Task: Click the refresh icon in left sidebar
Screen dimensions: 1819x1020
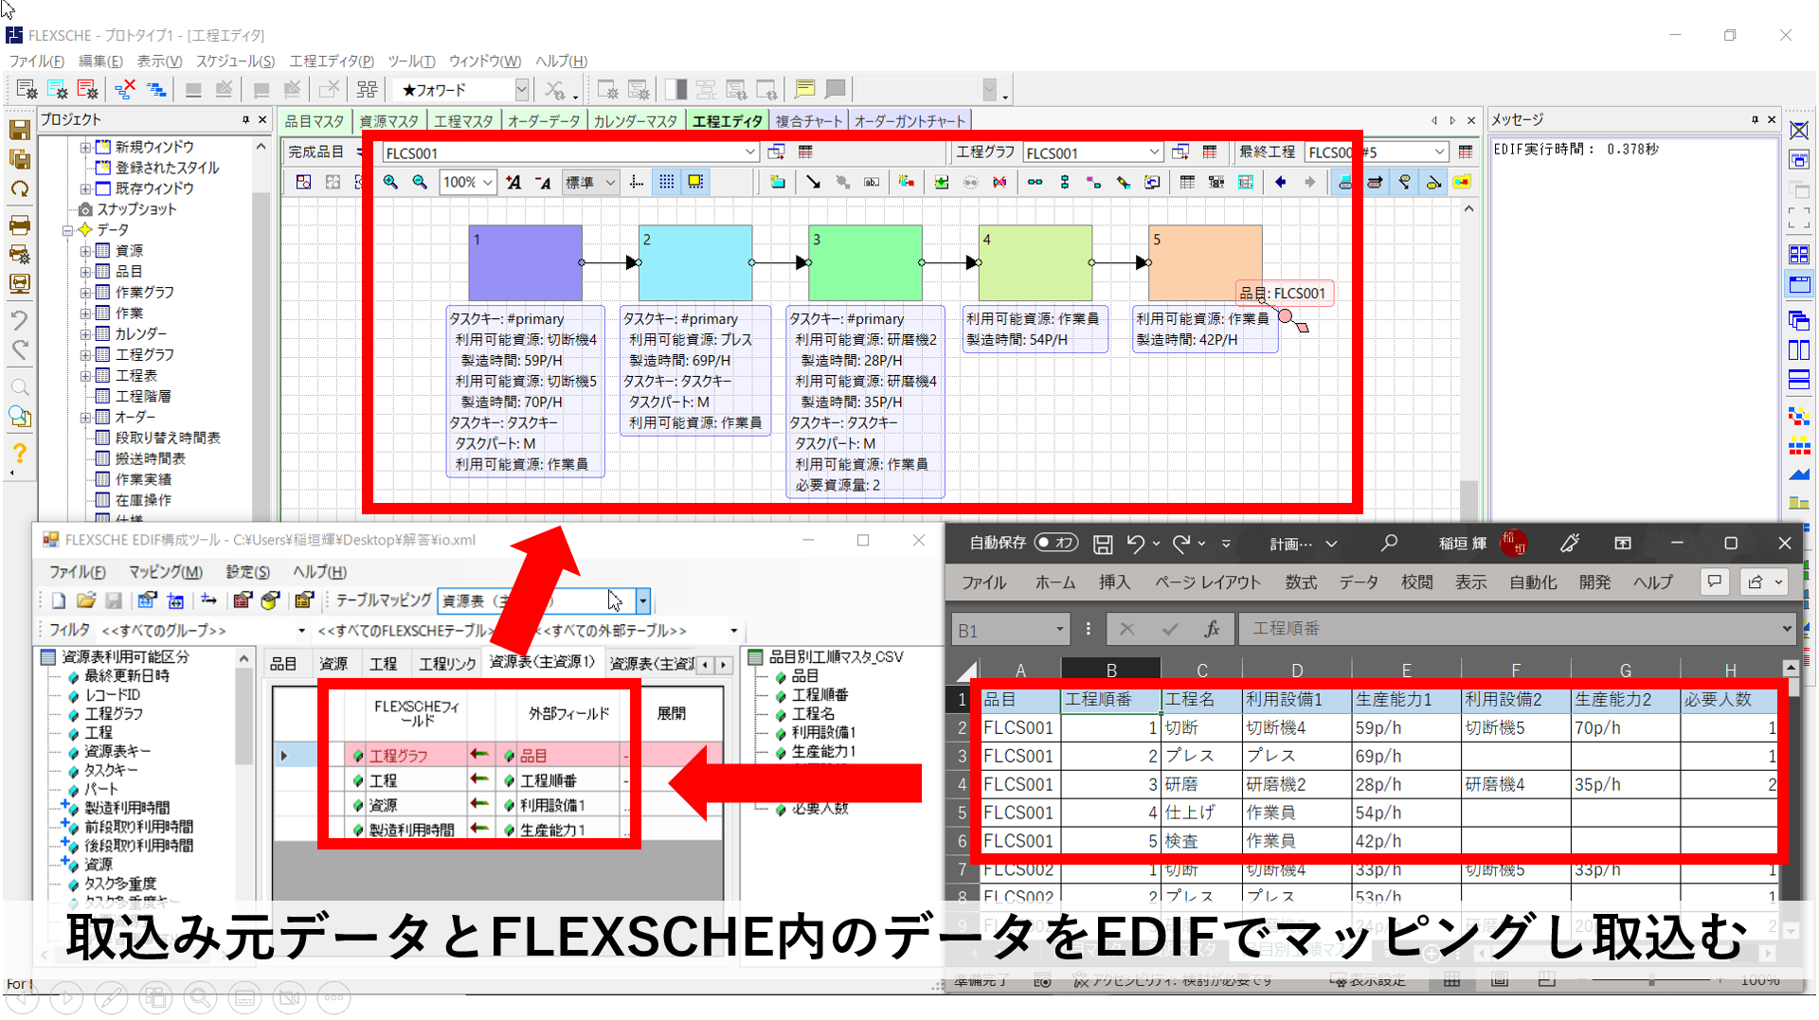Action: point(19,188)
